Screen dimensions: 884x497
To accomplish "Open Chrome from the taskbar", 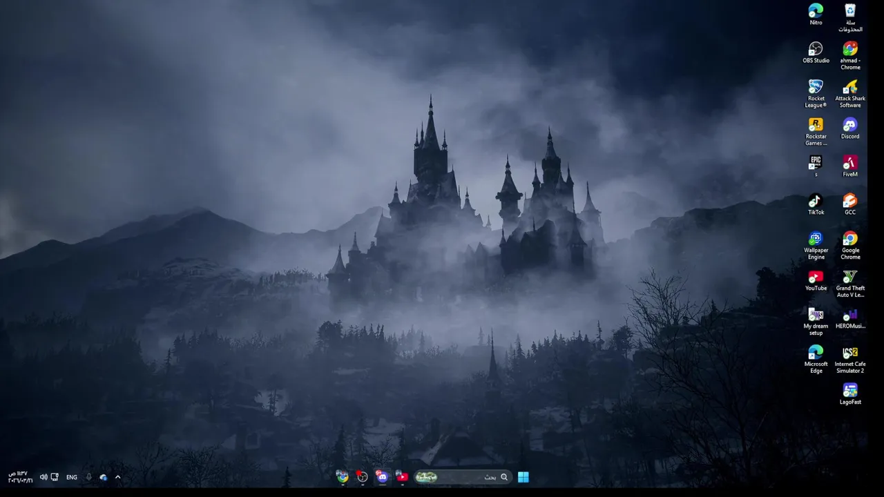I will click(342, 477).
